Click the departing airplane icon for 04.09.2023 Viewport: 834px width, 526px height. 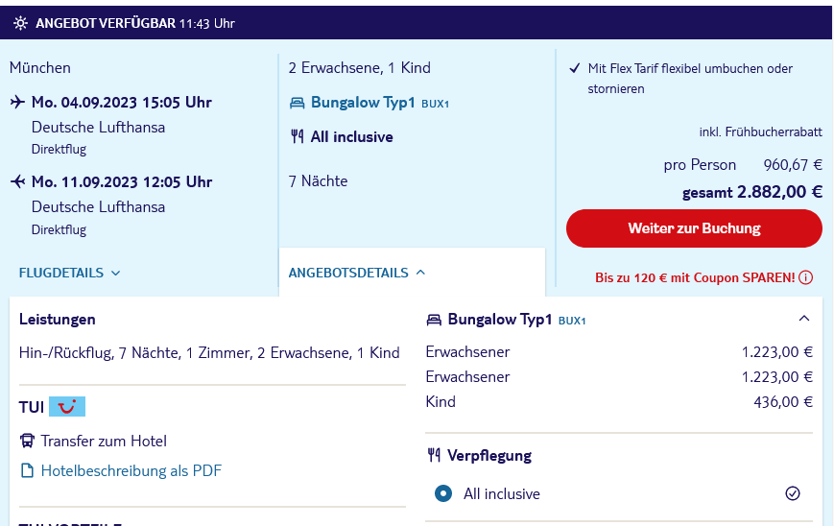(17, 102)
